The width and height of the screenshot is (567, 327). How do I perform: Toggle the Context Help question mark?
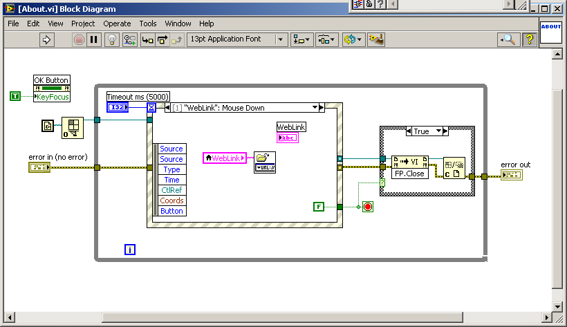click(530, 39)
